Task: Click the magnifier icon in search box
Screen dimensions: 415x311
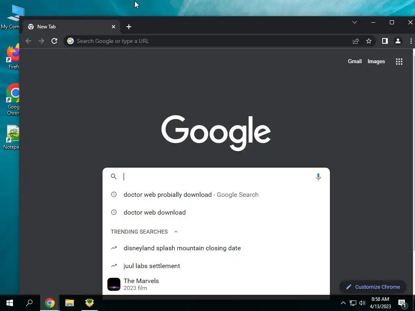Action: click(113, 177)
